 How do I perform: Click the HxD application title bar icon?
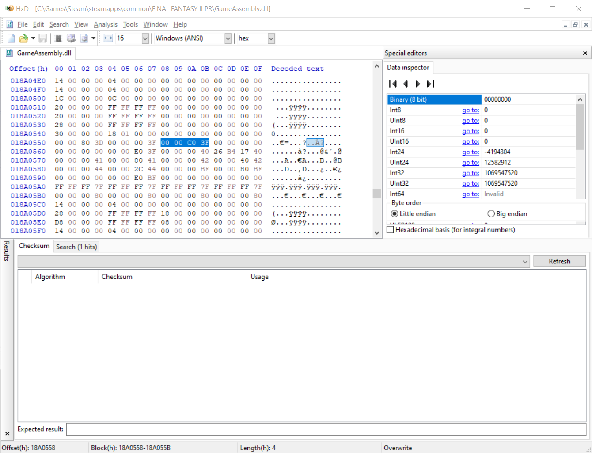pyautogui.click(x=9, y=8)
